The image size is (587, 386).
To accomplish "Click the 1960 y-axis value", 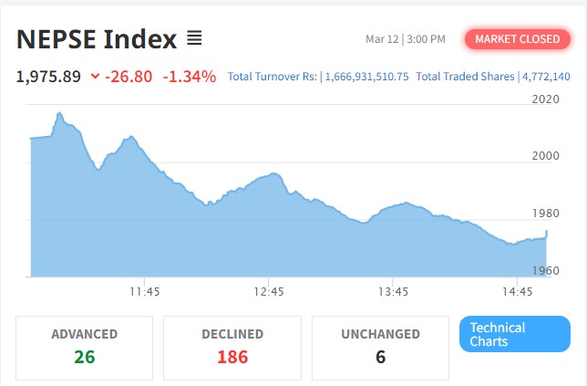I will 545,270.
